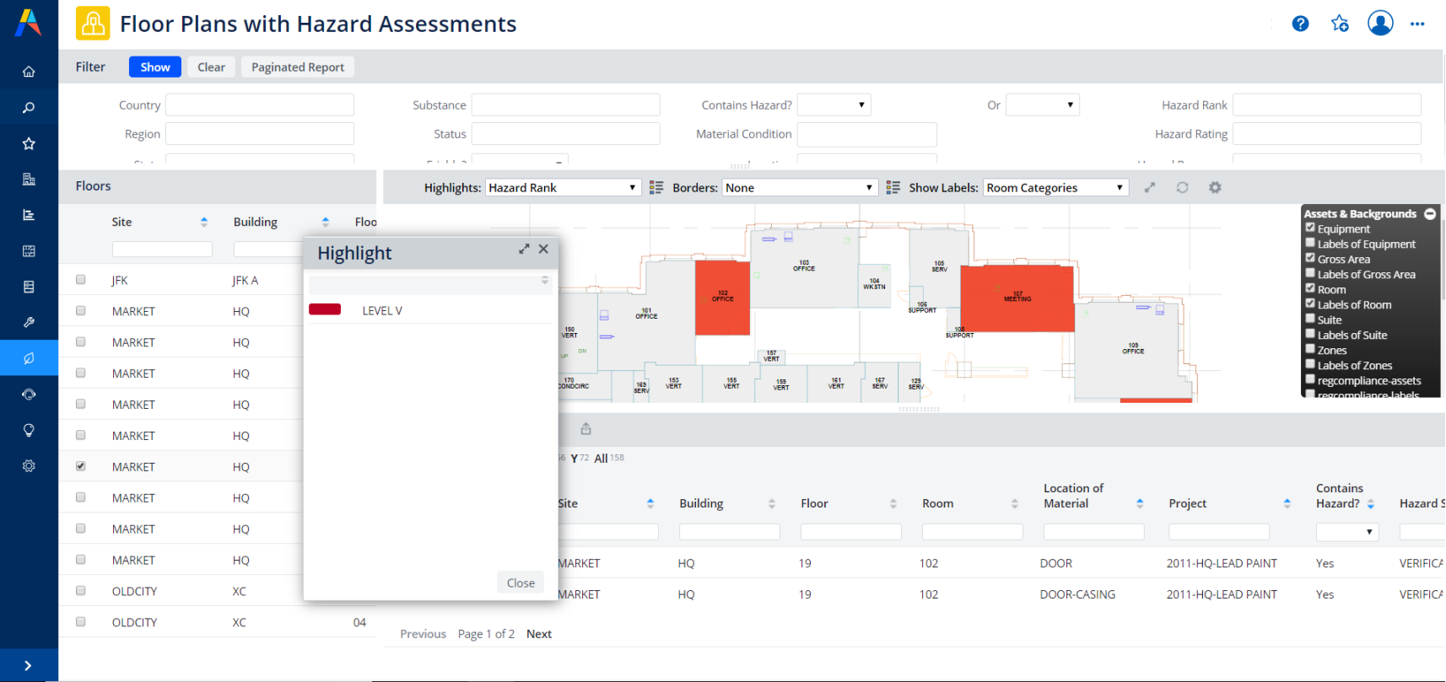Click the help question mark icon
Image resolution: width=1446 pixels, height=682 pixels.
click(1300, 24)
